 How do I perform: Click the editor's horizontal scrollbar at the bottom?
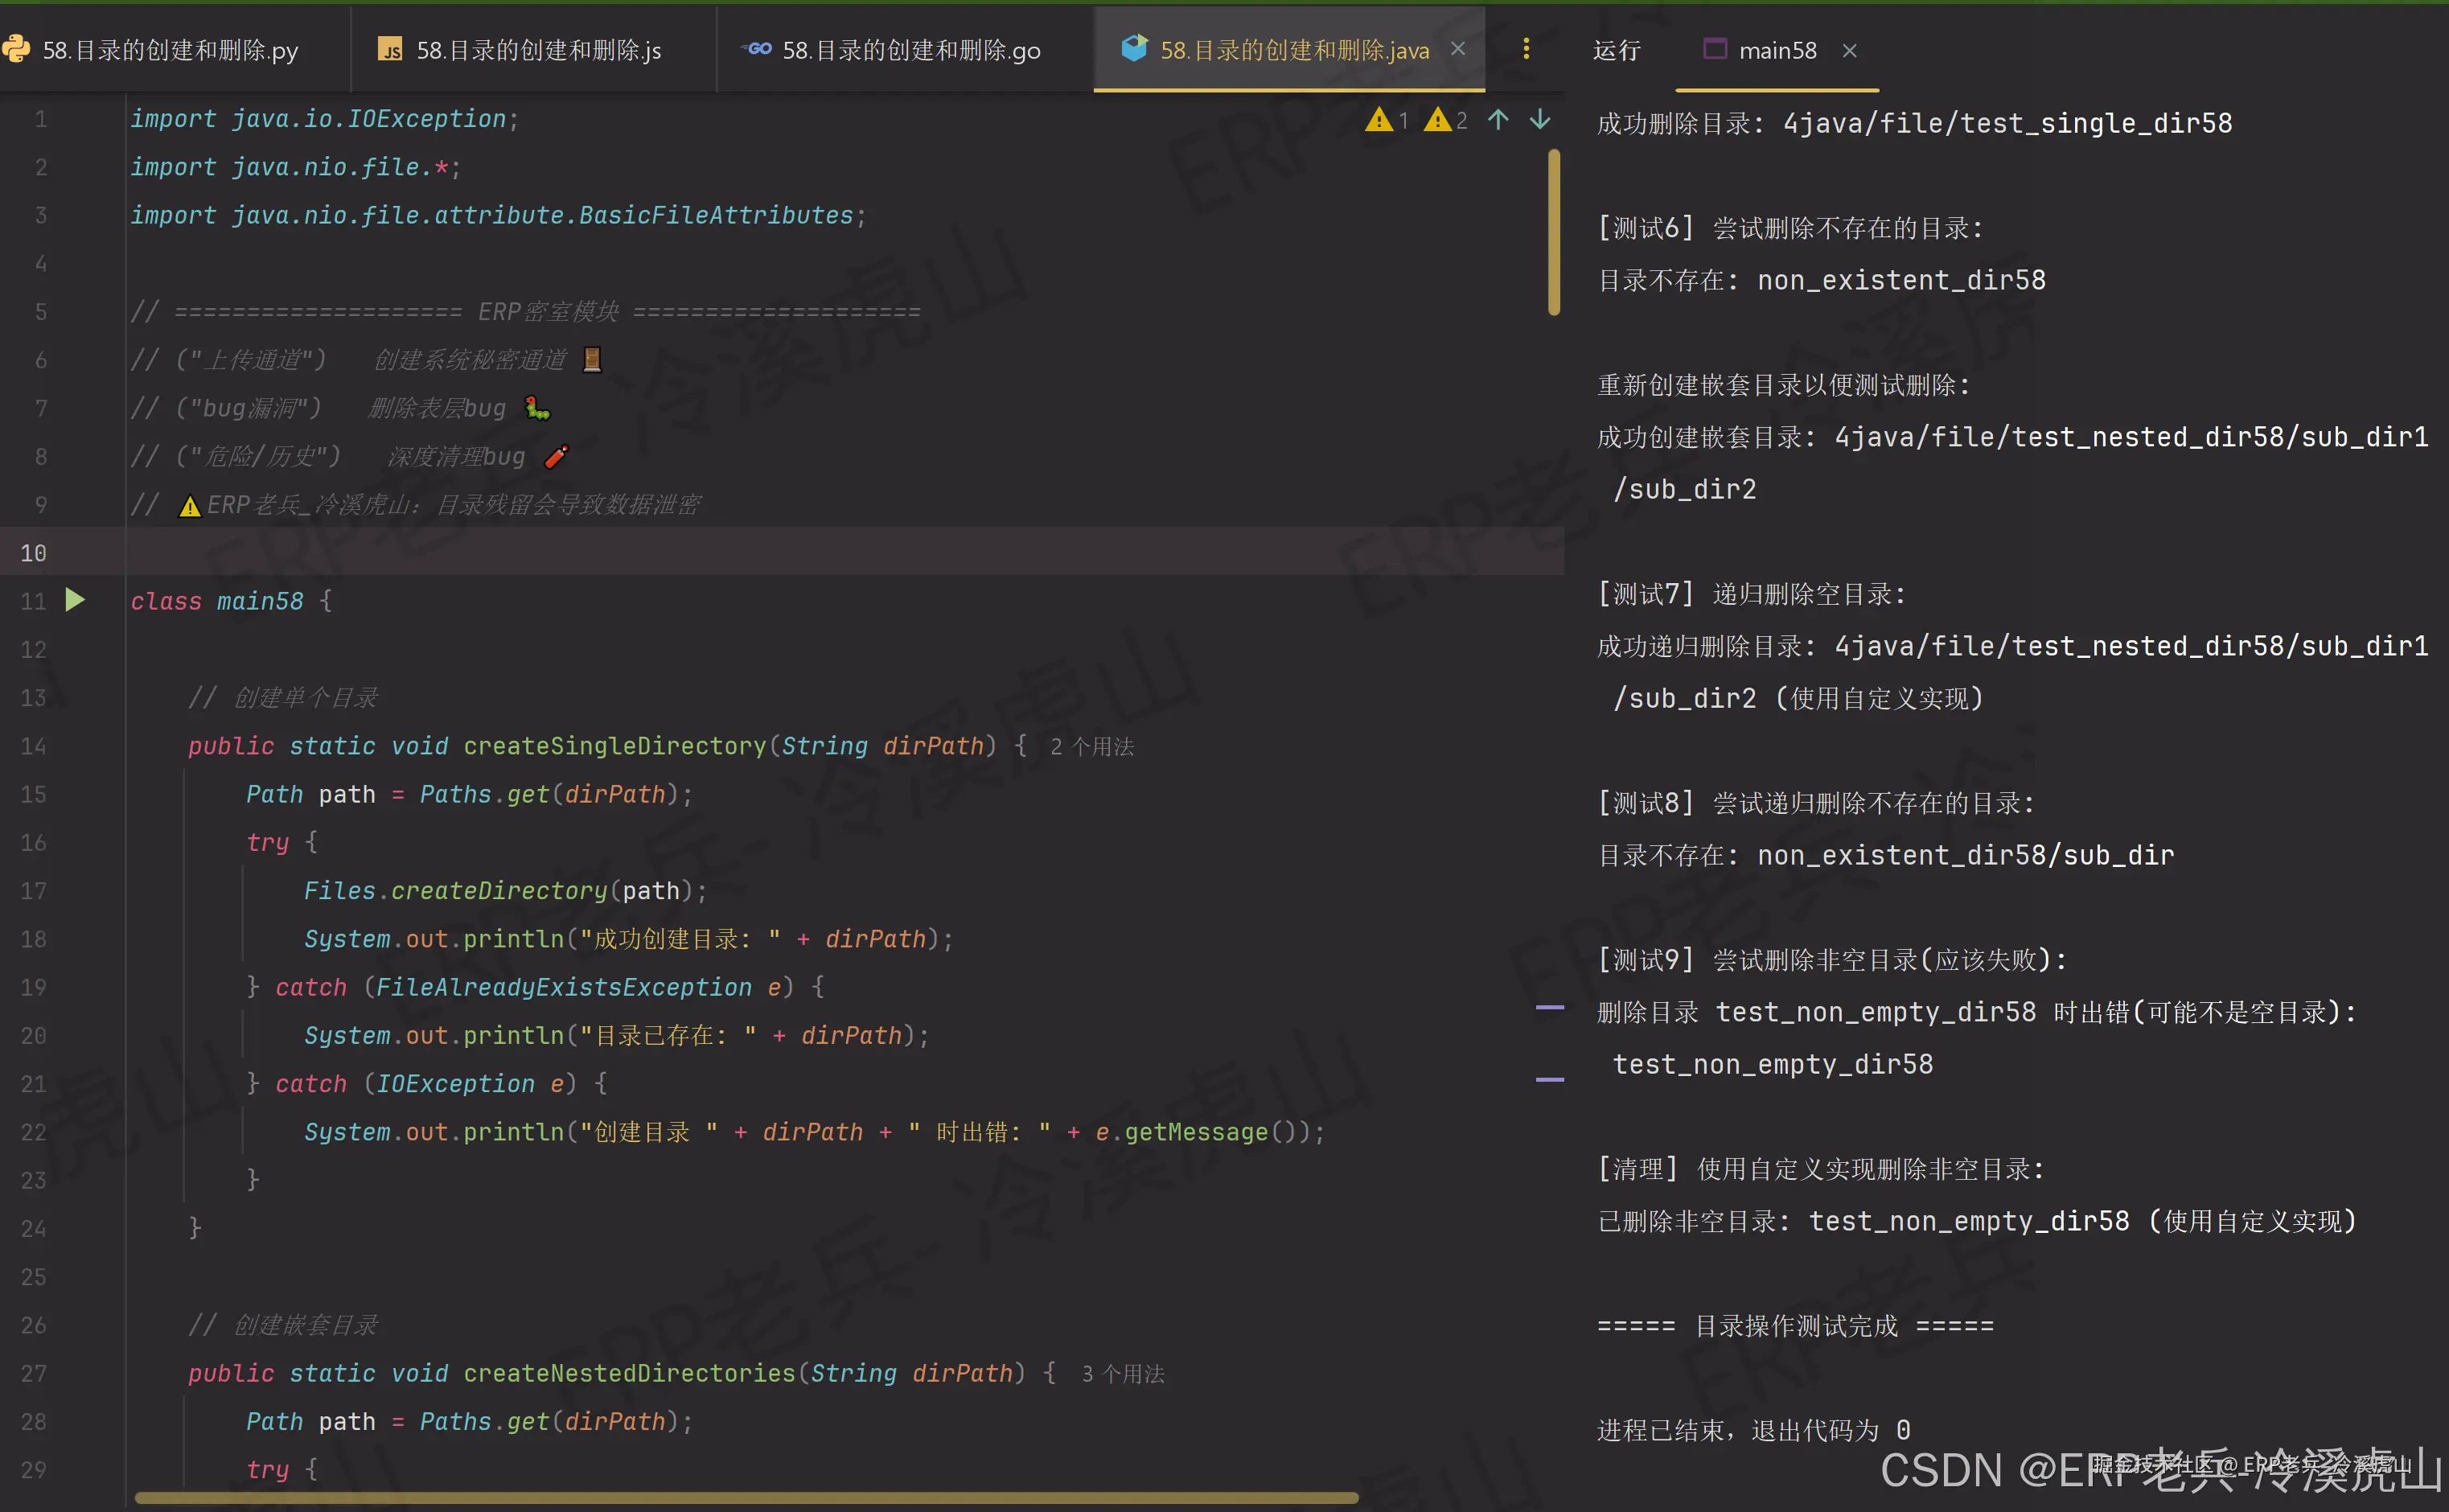(745, 1497)
